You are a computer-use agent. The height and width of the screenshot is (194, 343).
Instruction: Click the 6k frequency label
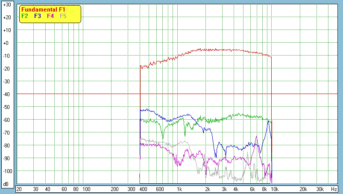tap(252, 189)
